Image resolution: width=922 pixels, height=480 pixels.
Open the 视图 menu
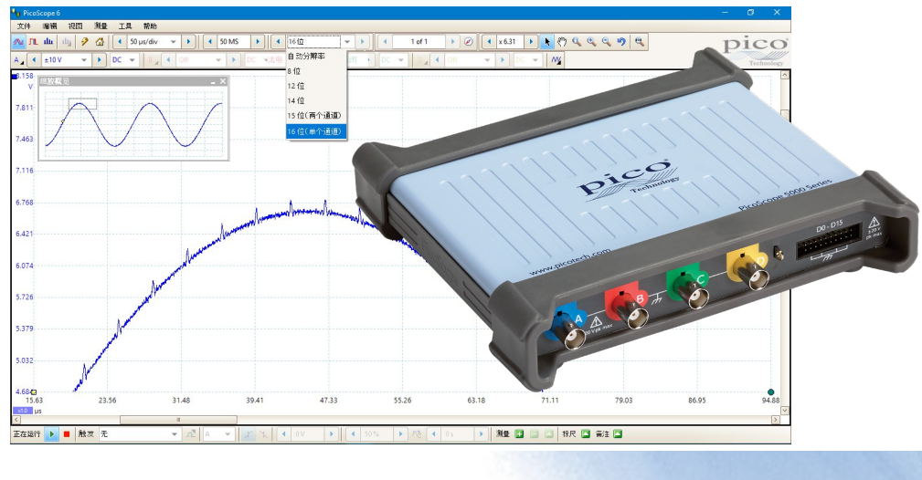[75, 26]
